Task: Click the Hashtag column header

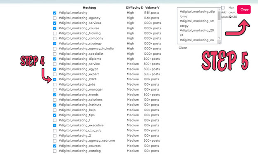Action: (x=89, y=7)
